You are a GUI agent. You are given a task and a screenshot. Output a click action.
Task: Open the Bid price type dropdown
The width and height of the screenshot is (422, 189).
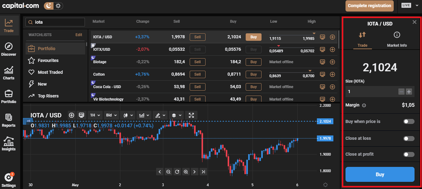tap(111, 115)
